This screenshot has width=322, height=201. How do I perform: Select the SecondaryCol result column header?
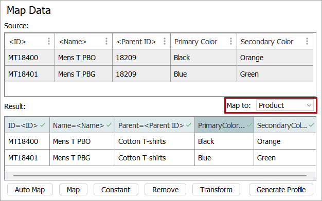point(285,125)
